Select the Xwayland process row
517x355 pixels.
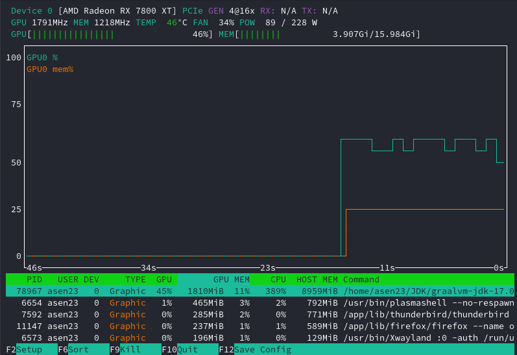260,338
